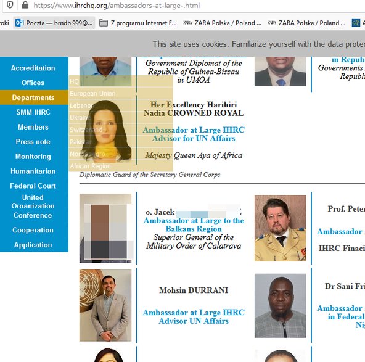Open the Press note sidebar link
365x362 pixels.
click(x=34, y=142)
